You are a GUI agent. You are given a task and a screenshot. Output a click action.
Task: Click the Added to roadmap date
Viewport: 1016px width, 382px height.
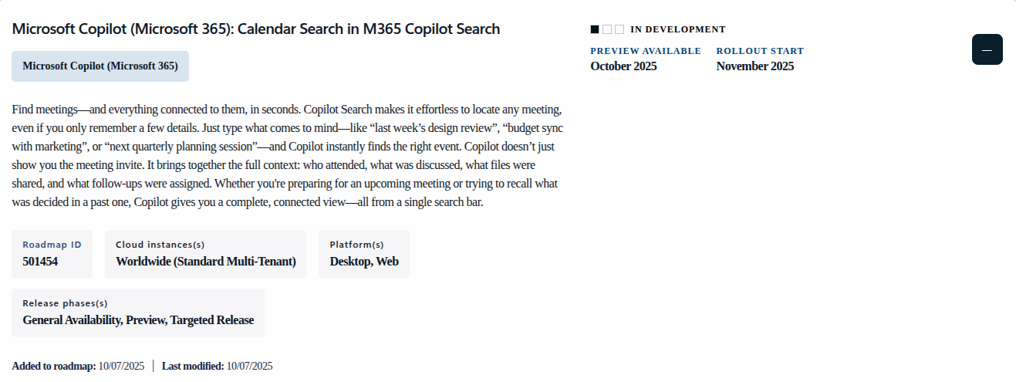[121, 366]
